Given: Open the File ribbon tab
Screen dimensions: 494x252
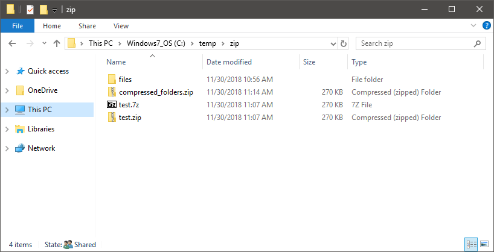Looking at the screenshot, I should (18, 26).
